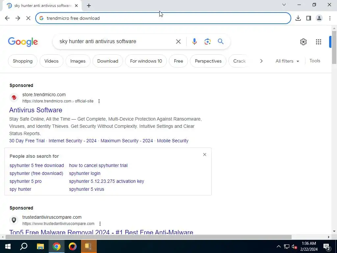Open tab search chevron in title bar
This screenshot has width=337, height=253.
pyautogui.click(x=284, y=5)
